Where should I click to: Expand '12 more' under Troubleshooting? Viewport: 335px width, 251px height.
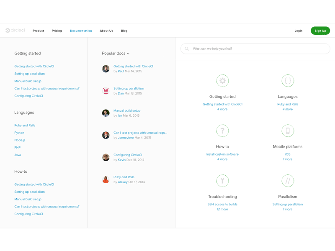[x=222, y=209]
